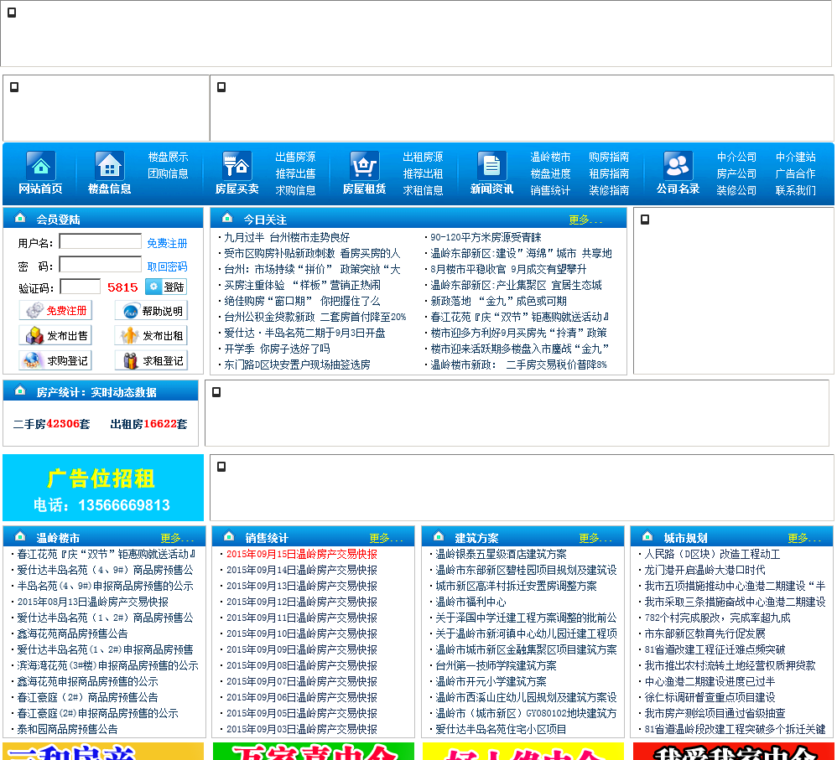This screenshot has width=837, height=760.
Task: Click the house icon beside 房产统计
Action: [20, 390]
